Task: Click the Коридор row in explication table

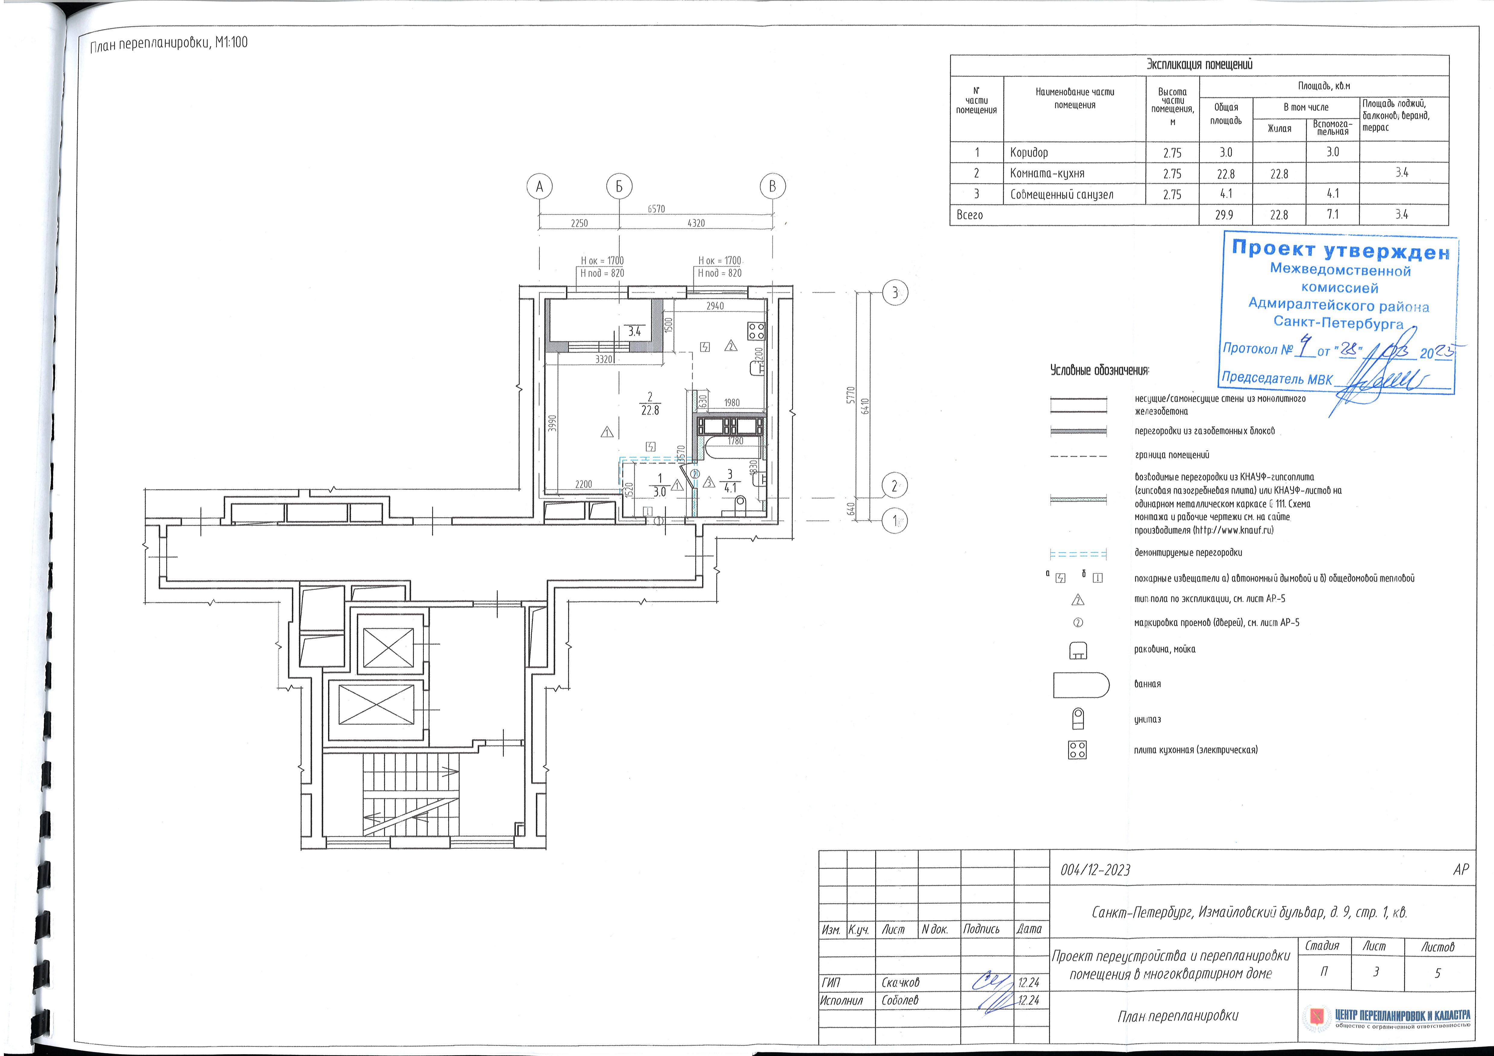Action: pos(1199,152)
